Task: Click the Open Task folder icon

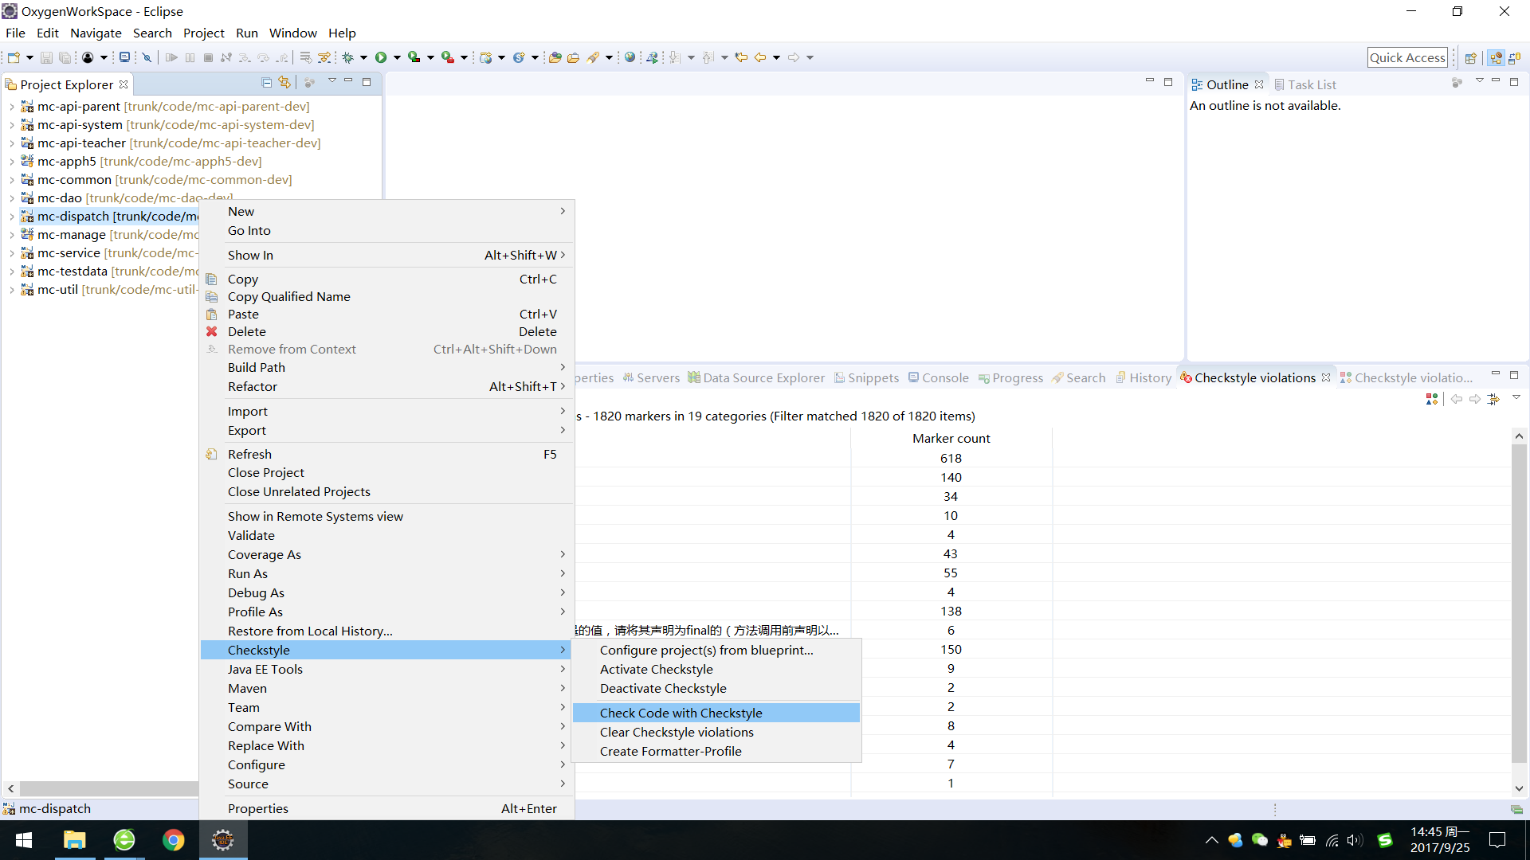Action: (x=573, y=57)
